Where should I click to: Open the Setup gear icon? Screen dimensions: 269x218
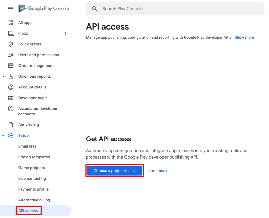click(x=10, y=135)
